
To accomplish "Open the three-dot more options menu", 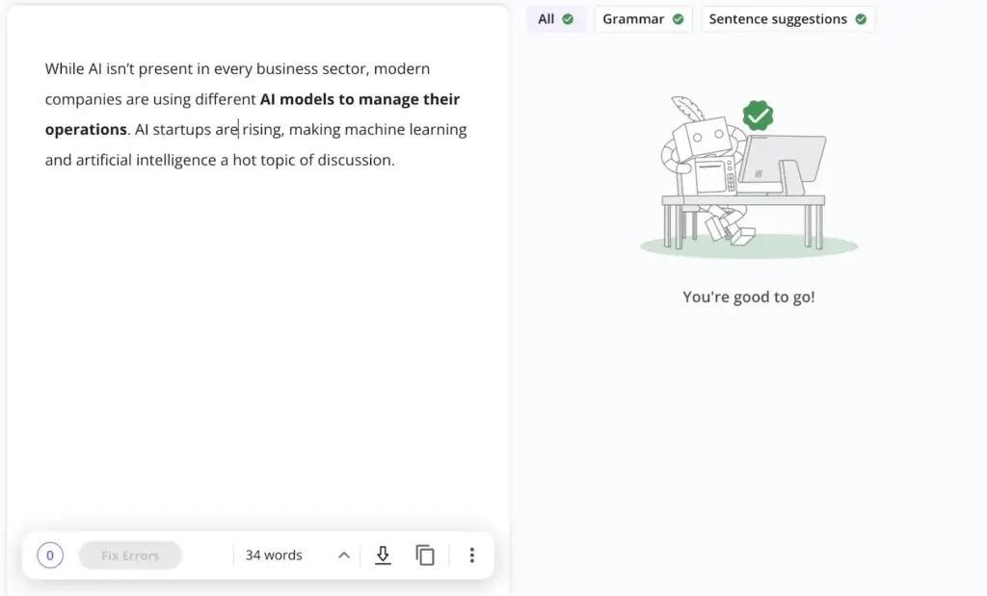I will pos(471,556).
